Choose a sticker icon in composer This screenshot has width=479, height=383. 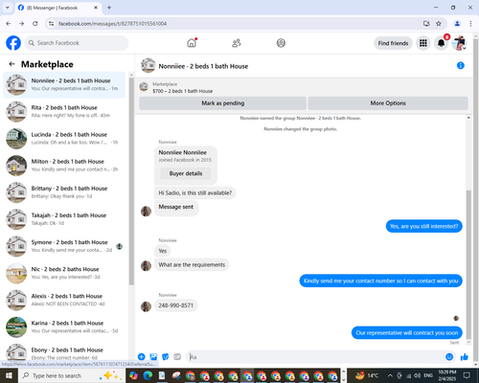pyautogui.click(x=166, y=357)
